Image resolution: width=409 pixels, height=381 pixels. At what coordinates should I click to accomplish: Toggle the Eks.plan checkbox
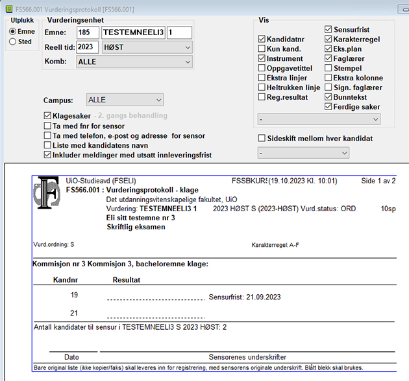pos(328,49)
